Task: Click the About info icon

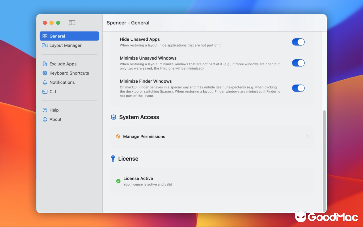Action: click(45, 119)
